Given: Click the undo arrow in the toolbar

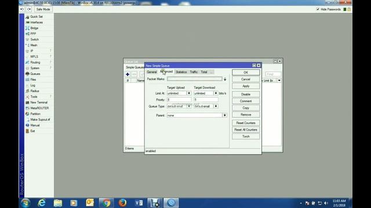Looking at the screenshot, I should [22, 9].
